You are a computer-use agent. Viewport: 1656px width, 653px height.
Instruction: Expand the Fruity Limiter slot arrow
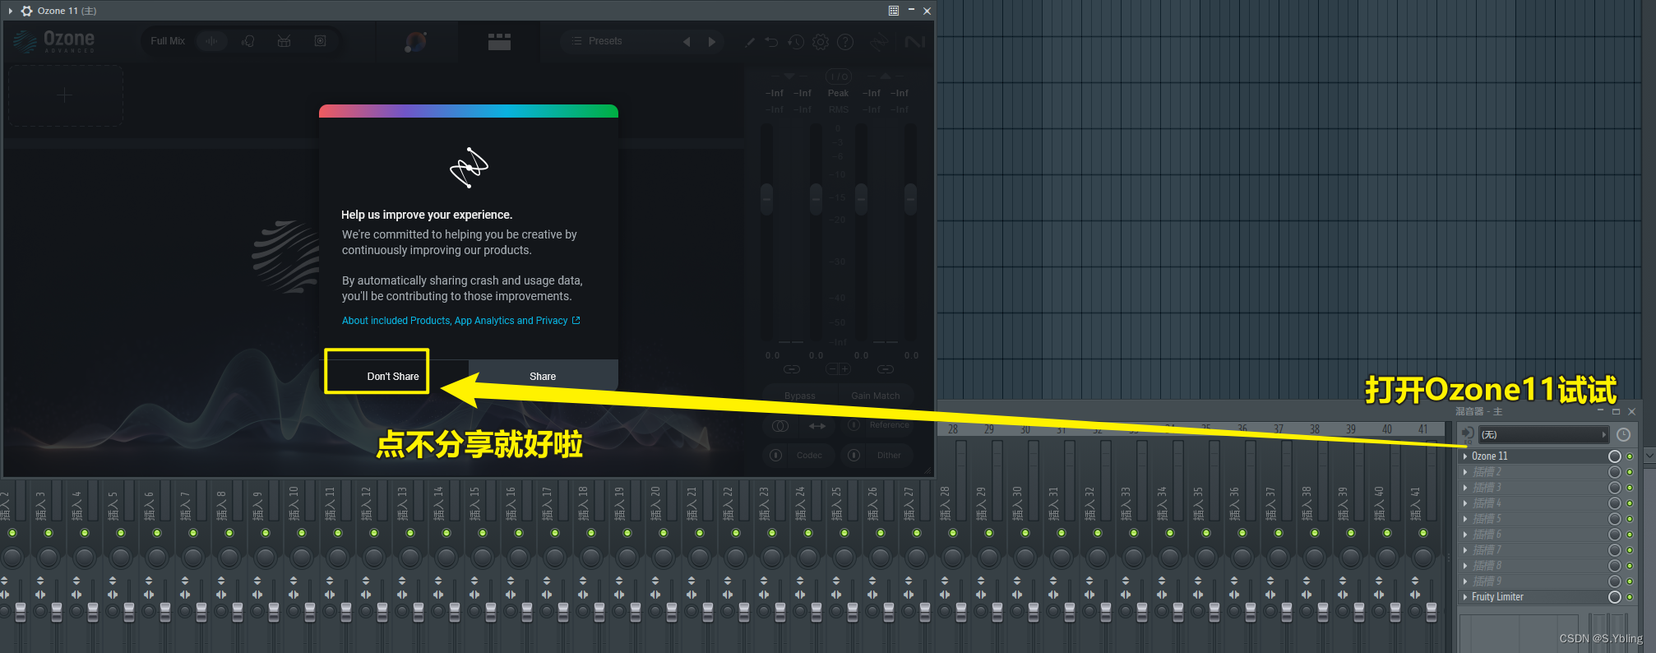[1465, 597]
